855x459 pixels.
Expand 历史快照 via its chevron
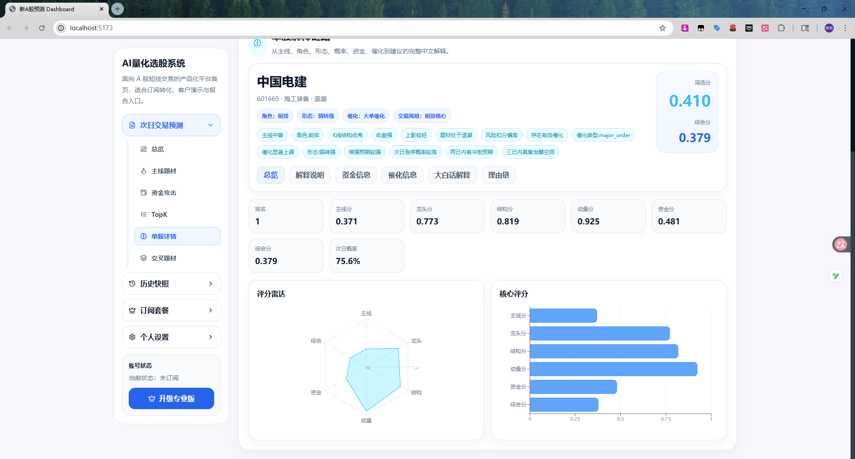click(211, 284)
